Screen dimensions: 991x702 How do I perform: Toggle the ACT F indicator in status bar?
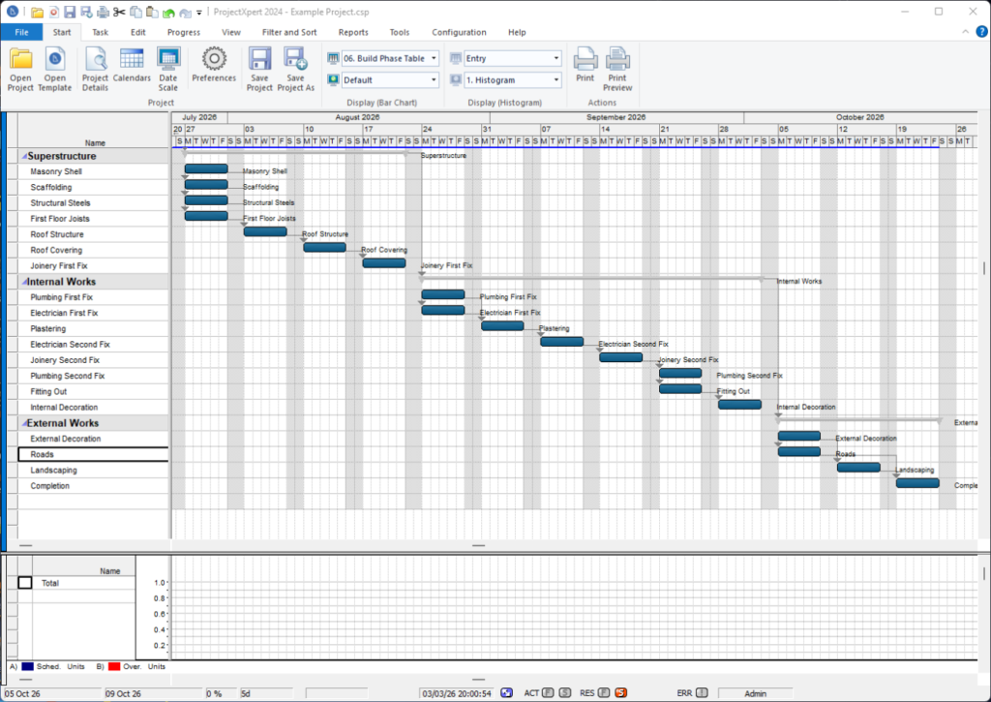(x=548, y=693)
